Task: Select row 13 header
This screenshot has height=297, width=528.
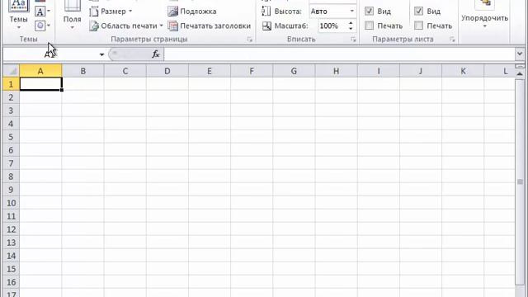Action: tap(11, 243)
